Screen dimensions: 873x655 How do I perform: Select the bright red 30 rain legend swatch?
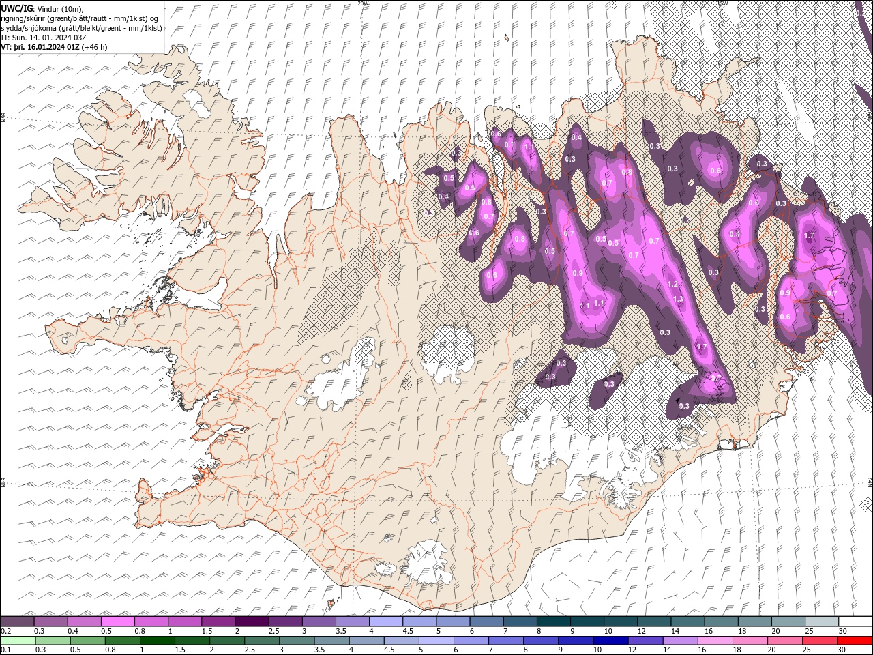pos(855,641)
